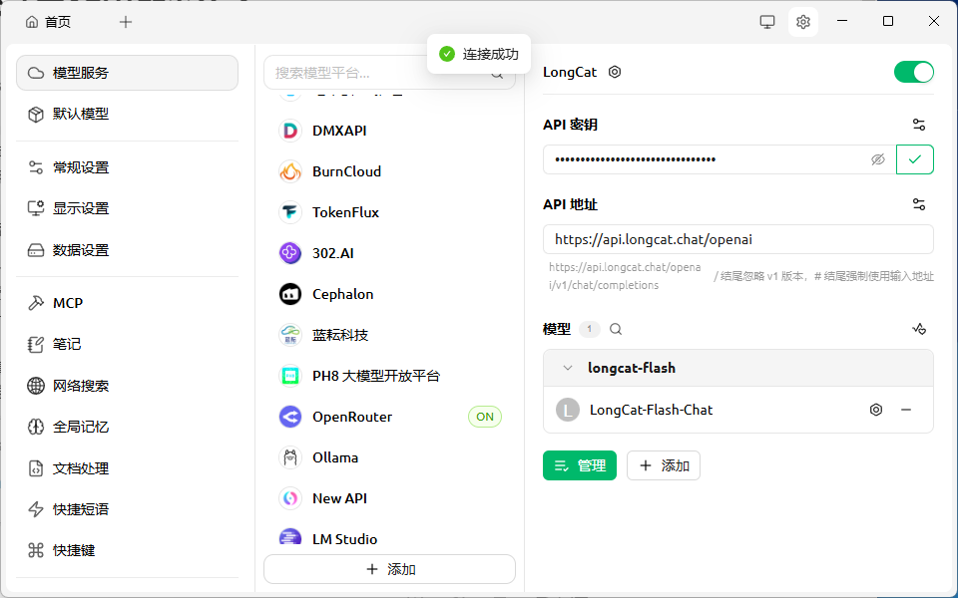
Task: Open the API 密钥 options icon
Action: (918, 125)
